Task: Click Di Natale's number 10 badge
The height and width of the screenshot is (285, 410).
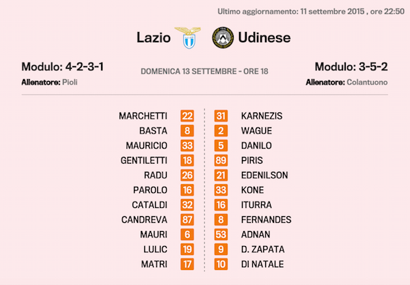Action: click(221, 264)
